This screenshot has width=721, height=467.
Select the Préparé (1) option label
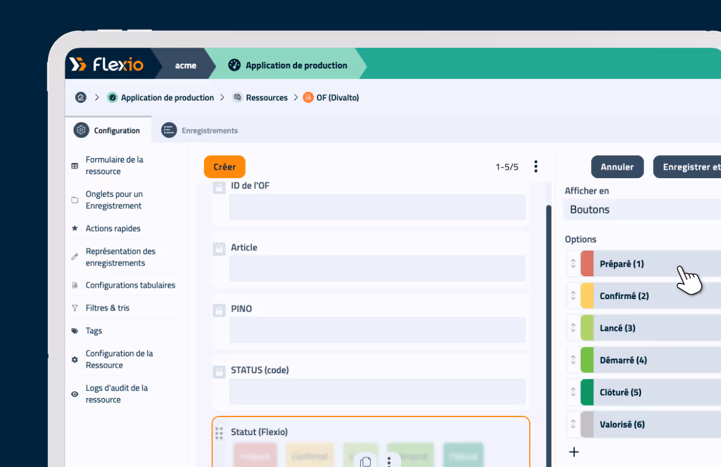tap(622, 264)
